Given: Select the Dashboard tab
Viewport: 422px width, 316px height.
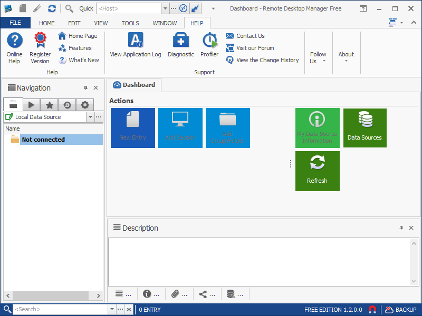Looking at the screenshot, I should pos(134,85).
